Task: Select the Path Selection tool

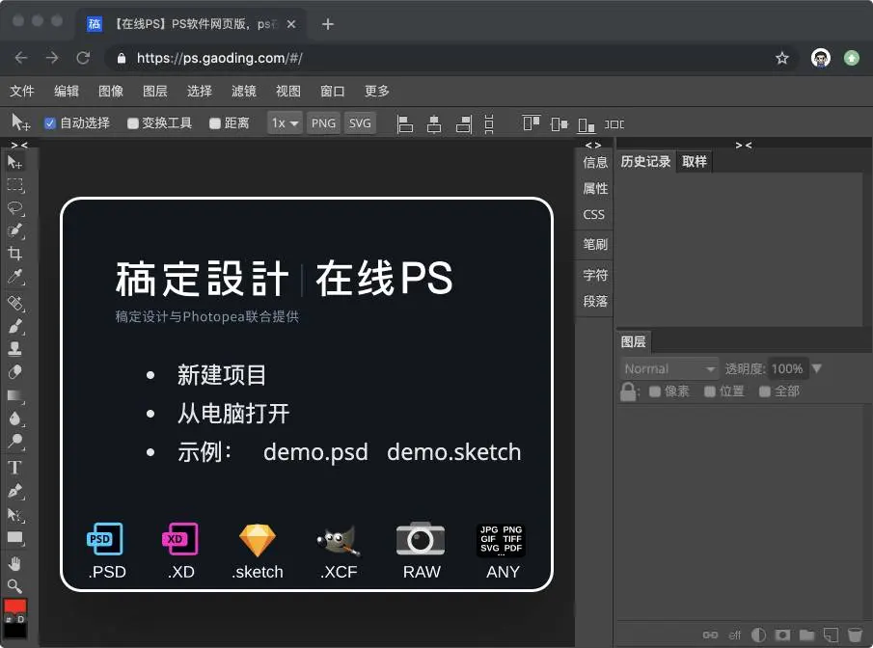Action: [x=15, y=515]
